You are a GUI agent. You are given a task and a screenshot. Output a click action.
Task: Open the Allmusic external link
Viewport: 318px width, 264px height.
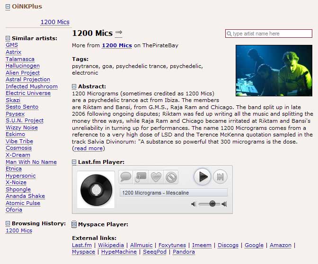pos(141,245)
